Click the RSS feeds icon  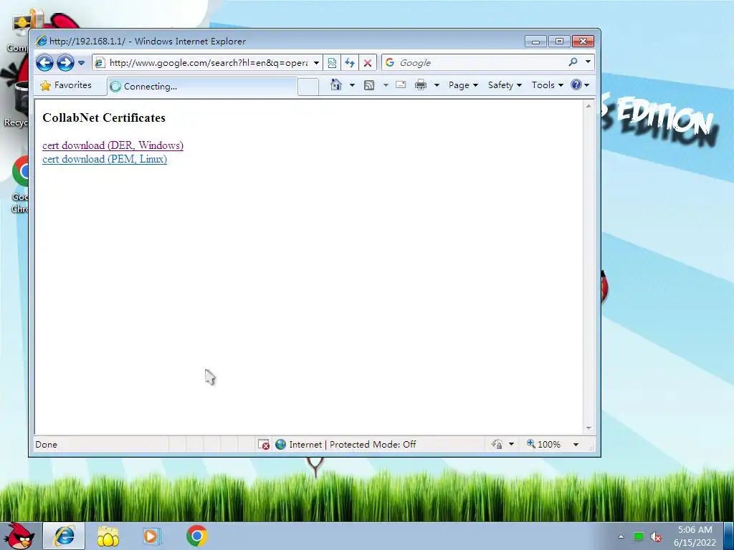pos(369,85)
